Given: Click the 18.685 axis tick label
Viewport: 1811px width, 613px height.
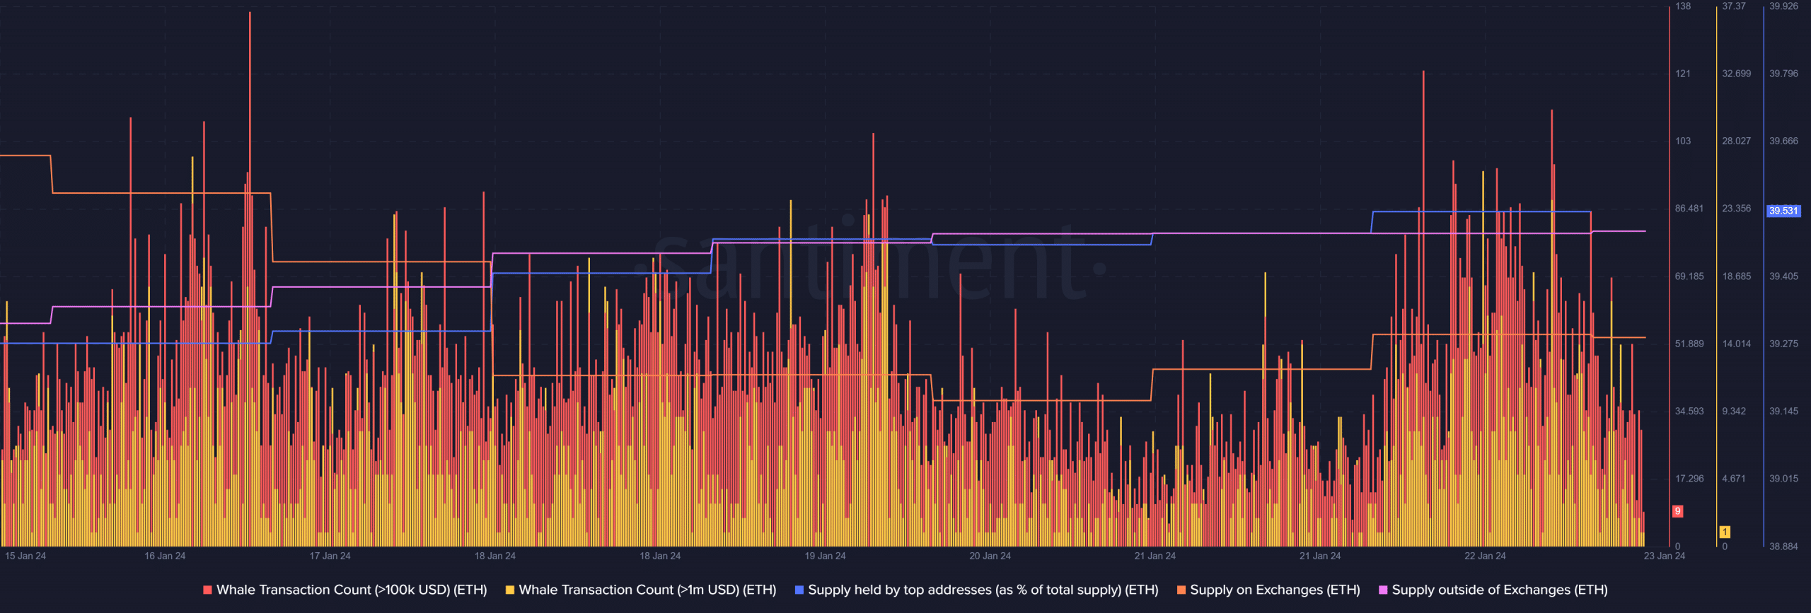Looking at the screenshot, I should pyautogui.click(x=1737, y=276).
